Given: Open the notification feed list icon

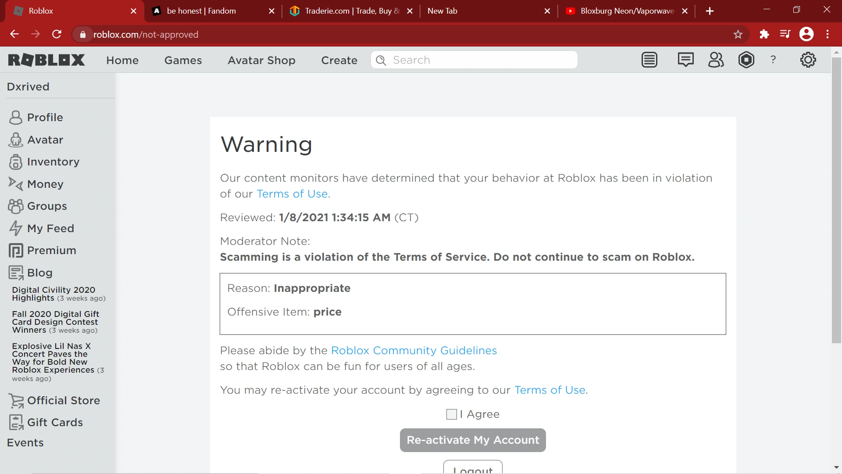Looking at the screenshot, I should point(649,60).
